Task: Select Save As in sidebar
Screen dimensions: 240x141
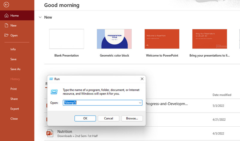Action: (x=15, y=69)
